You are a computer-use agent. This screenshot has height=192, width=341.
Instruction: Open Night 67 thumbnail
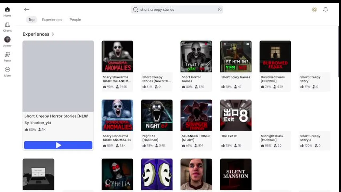(157, 115)
